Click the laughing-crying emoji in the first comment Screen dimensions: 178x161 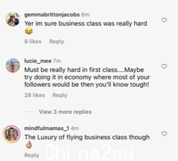coord(29,31)
